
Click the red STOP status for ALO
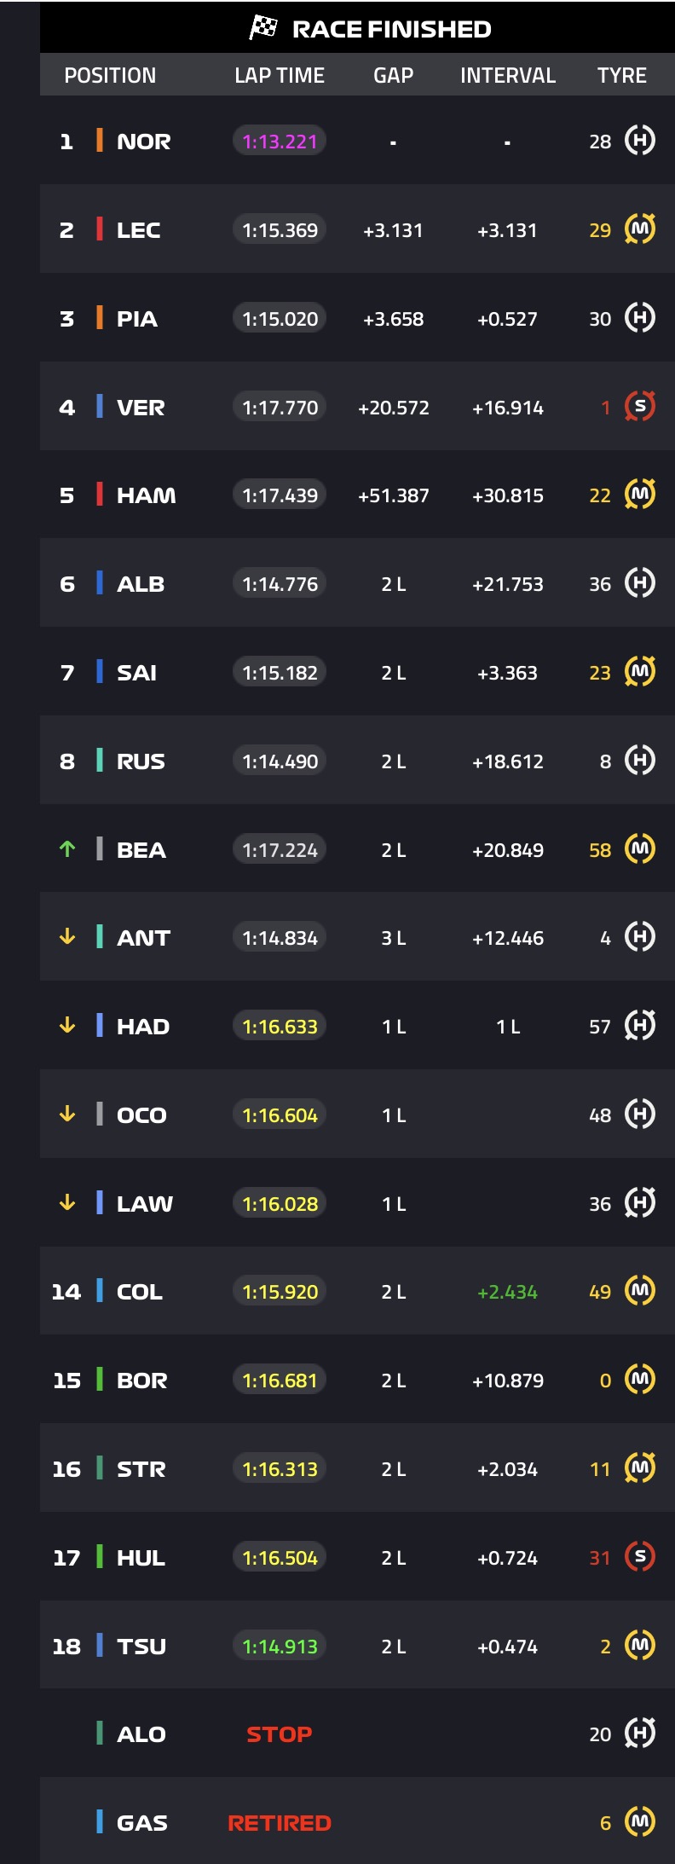click(x=280, y=1734)
